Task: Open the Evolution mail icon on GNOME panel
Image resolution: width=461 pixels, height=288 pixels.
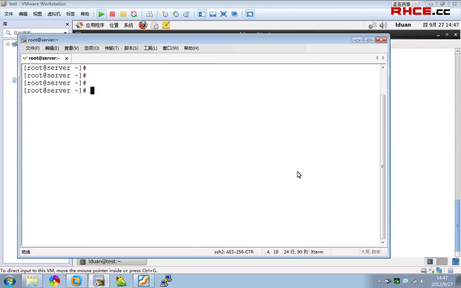Action: [x=154, y=25]
